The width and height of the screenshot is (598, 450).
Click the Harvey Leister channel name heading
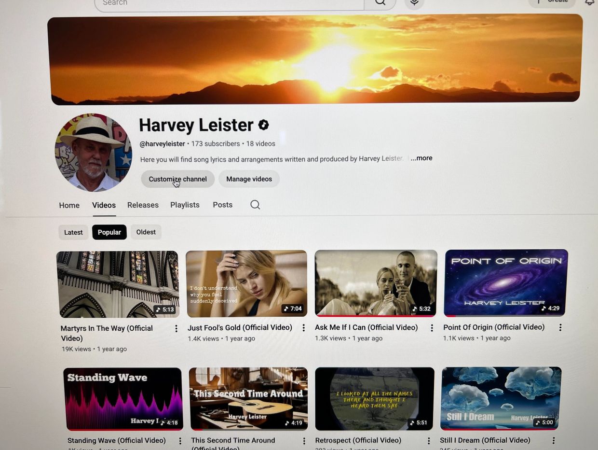[196, 126]
